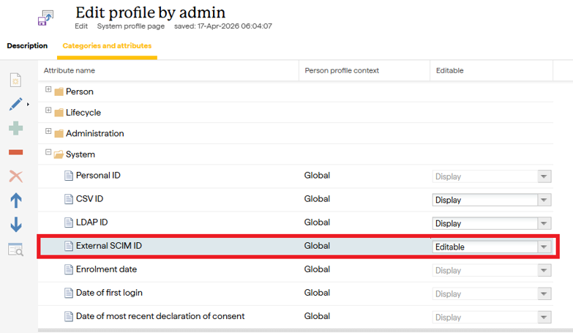Click the System profile page subtitle text

pos(131,26)
